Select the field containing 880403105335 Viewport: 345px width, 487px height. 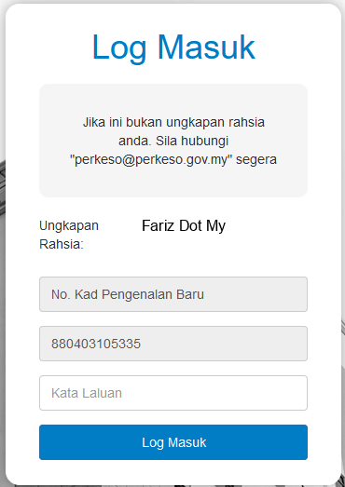[x=173, y=344]
